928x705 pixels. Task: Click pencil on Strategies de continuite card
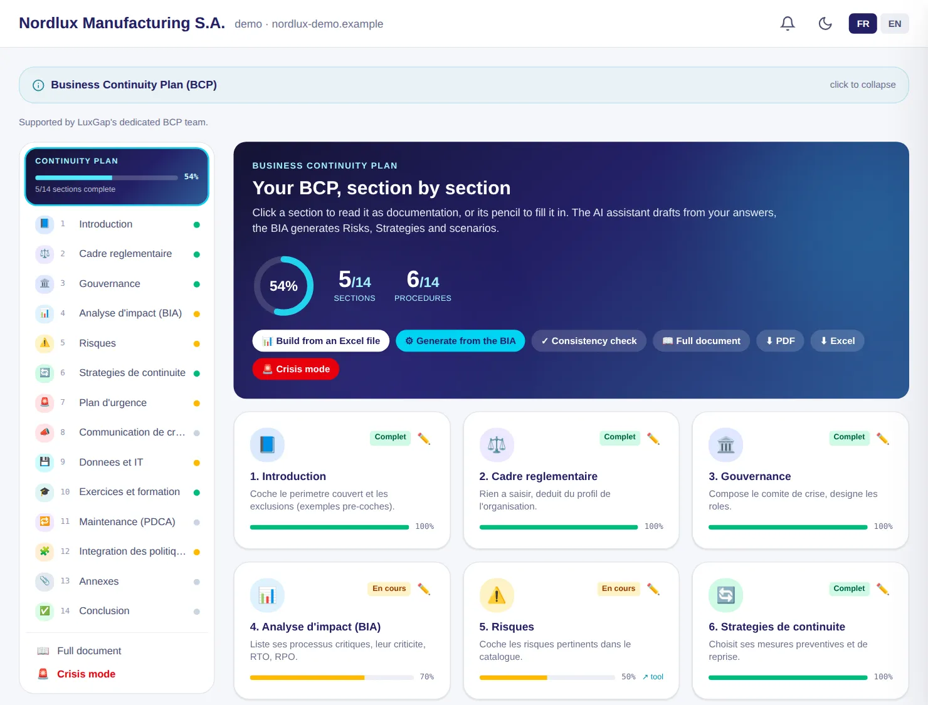883,589
